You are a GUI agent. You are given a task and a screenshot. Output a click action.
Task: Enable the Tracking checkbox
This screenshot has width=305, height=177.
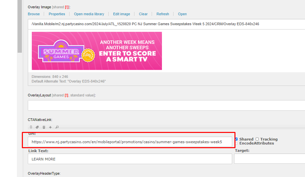257,139
